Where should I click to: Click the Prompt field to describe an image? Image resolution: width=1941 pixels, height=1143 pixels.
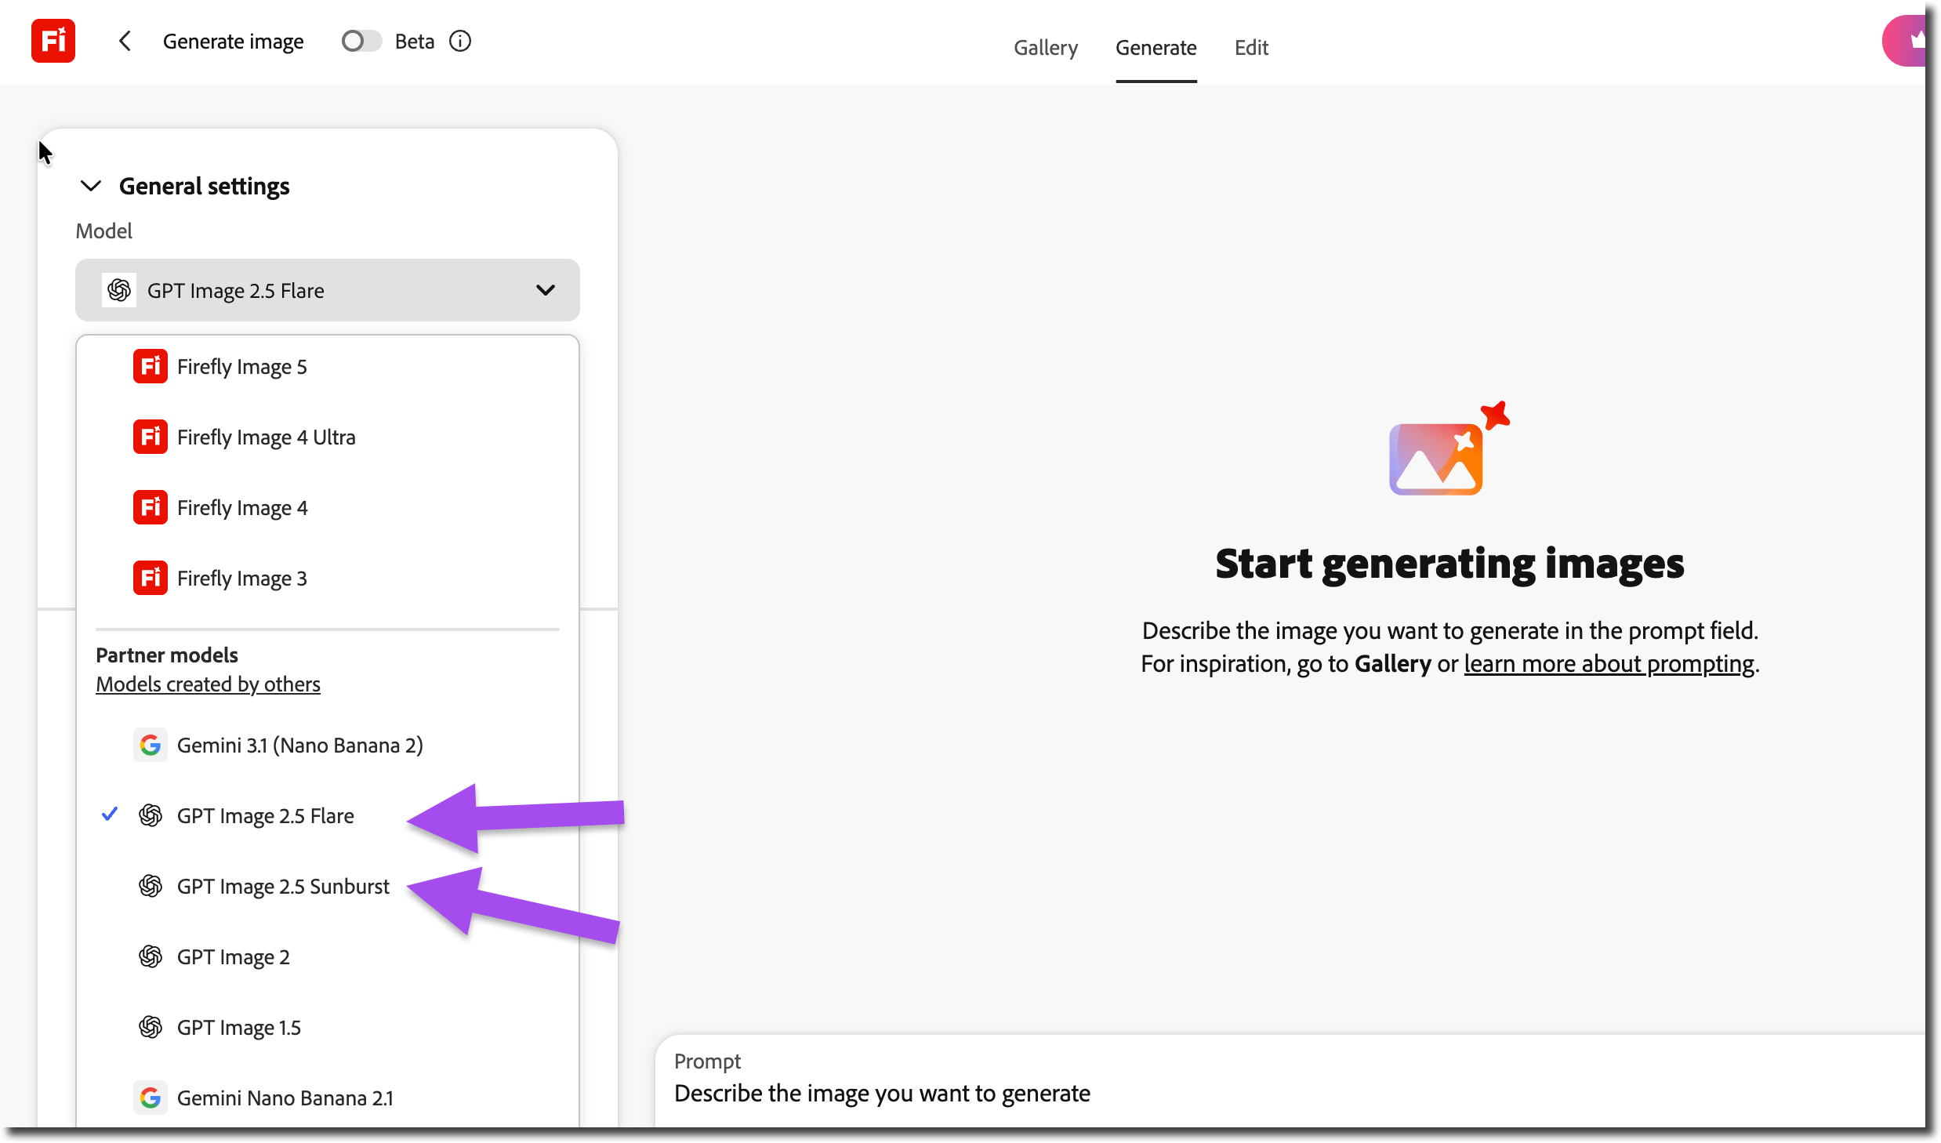(x=1290, y=1082)
